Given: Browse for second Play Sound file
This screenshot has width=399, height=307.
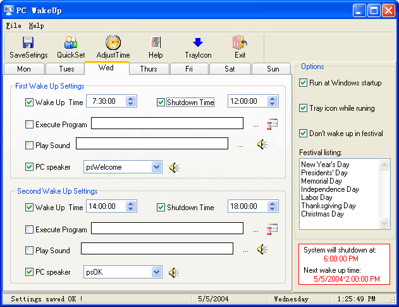Looking at the screenshot, I should (x=245, y=251).
